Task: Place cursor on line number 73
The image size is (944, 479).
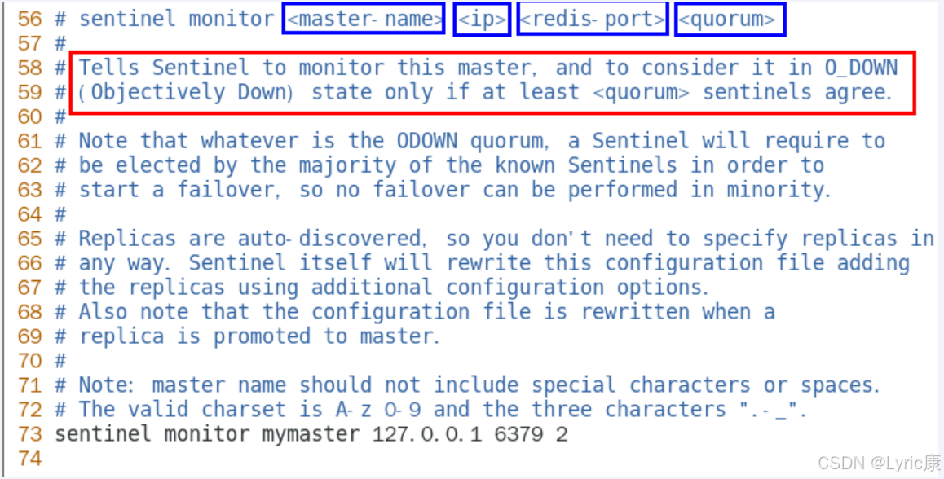Action: click(30, 434)
